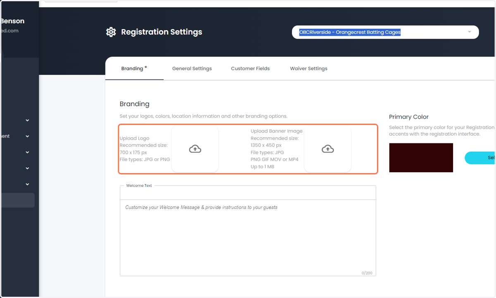Switch to the Branding tab
Viewport: 496px width, 298px height.
tap(134, 68)
